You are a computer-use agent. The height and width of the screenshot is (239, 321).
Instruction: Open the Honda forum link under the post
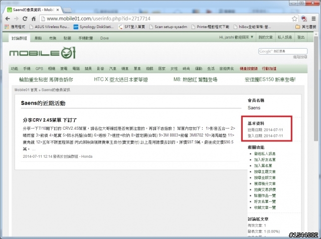coord(87,157)
